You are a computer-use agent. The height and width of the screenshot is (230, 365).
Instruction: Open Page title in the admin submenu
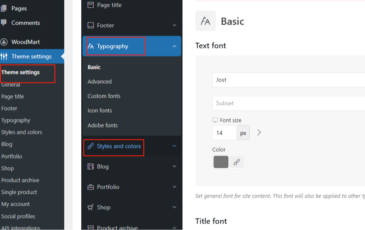[x=13, y=97]
